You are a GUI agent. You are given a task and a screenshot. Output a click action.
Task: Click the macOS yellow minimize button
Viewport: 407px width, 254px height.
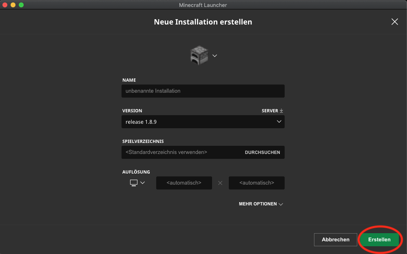[x=13, y=5]
